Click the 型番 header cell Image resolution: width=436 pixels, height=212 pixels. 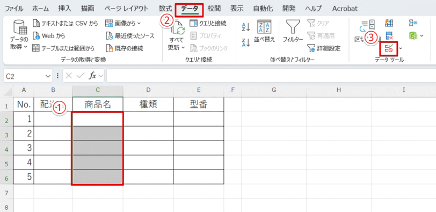click(199, 105)
